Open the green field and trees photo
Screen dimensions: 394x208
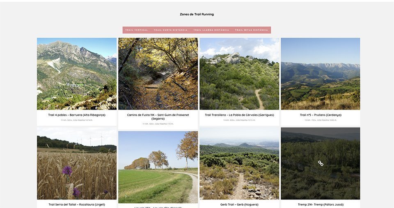(158, 167)
